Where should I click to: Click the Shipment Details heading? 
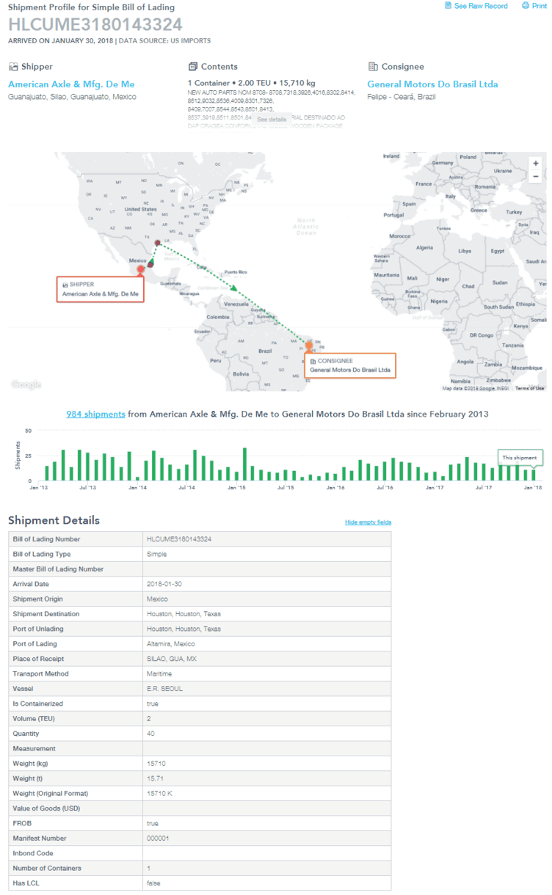pyautogui.click(x=54, y=520)
